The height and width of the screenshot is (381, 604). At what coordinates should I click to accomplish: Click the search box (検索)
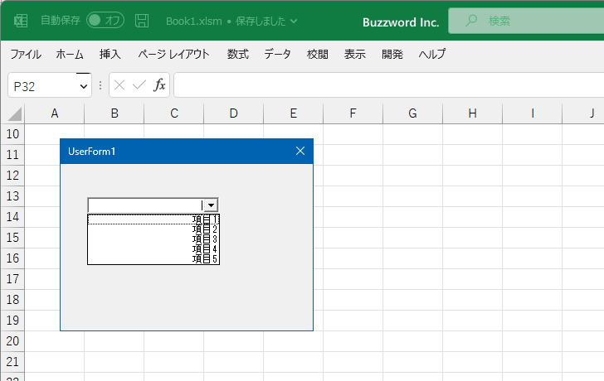tap(526, 21)
